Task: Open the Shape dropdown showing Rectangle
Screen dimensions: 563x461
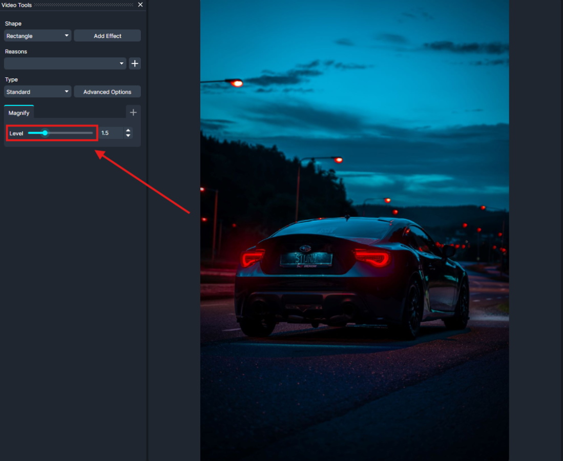Action: click(x=37, y=36)
